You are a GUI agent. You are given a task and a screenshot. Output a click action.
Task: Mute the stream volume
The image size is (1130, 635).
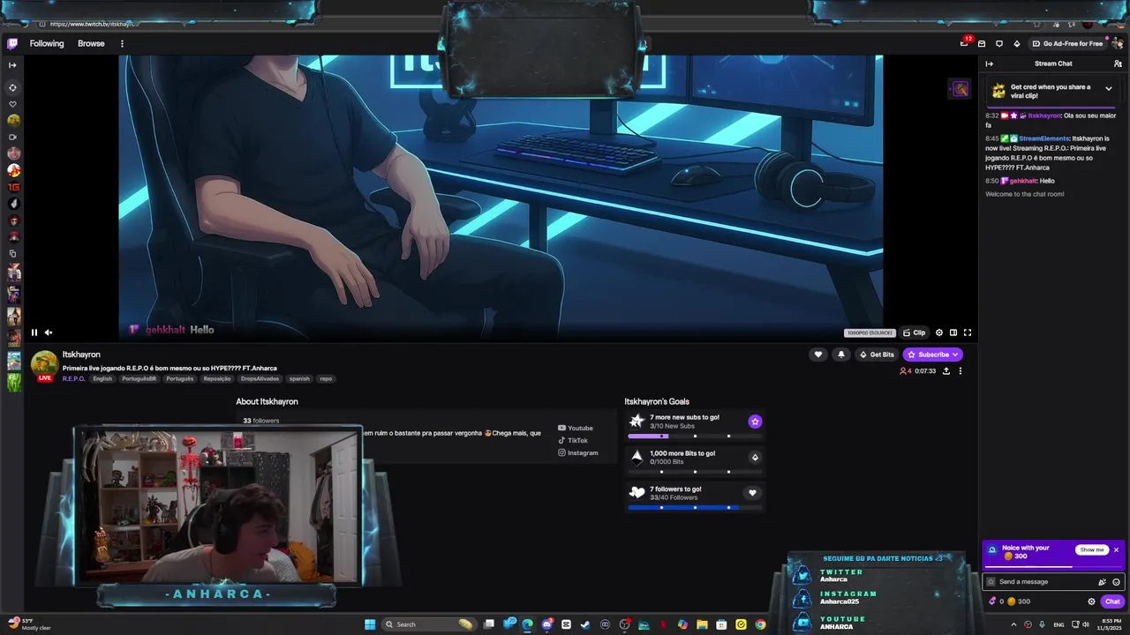[x=49, y=332]
